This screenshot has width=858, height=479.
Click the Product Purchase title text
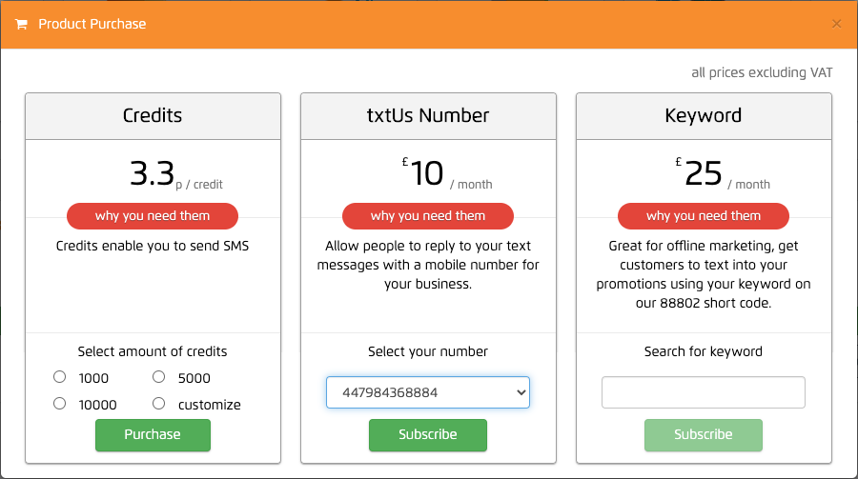92,24
